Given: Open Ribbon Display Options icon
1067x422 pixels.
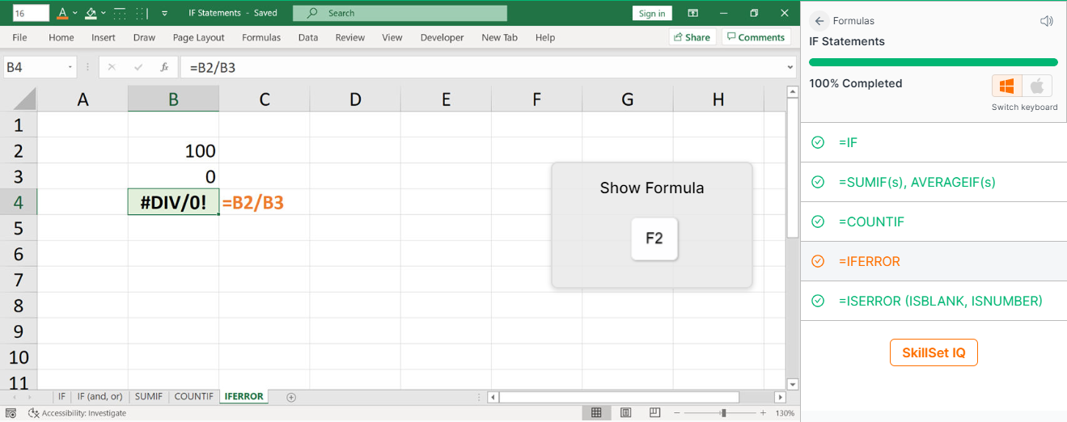Looking at the screenshot, I should coord(692,13).
